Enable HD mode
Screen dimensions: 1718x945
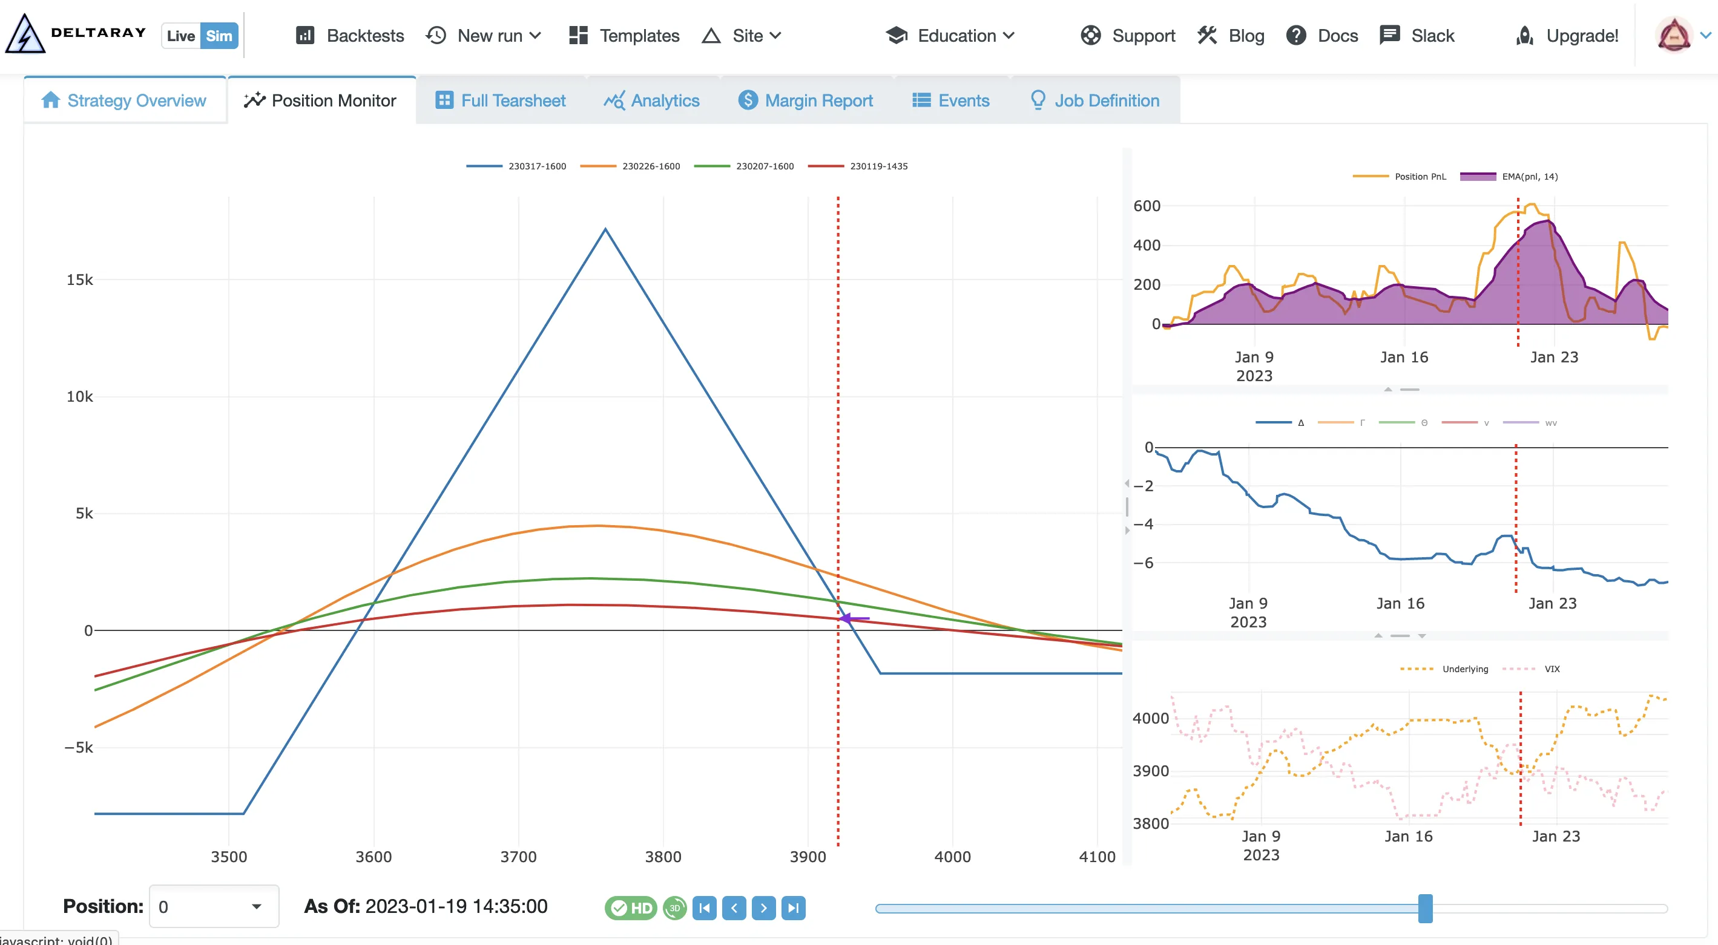click(x=630, y=907)
